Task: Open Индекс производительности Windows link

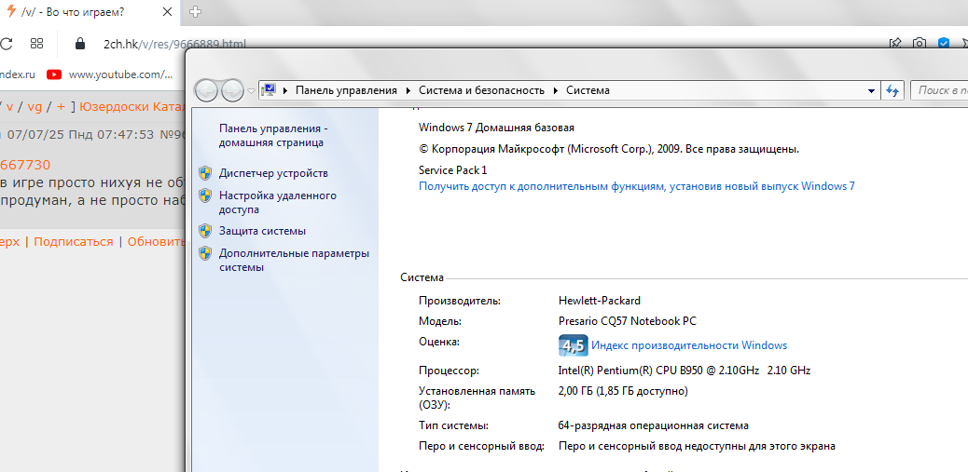Action: tap(689, 345)
